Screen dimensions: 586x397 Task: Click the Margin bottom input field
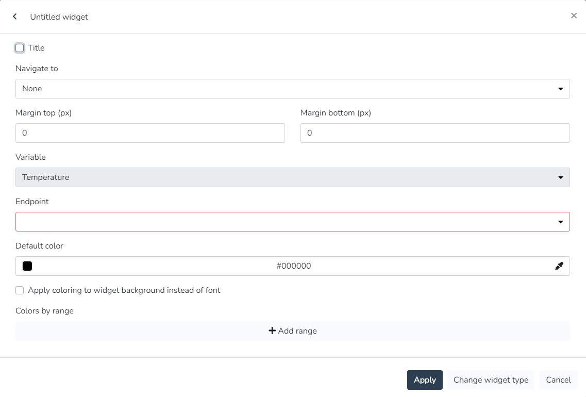point(435,133)
